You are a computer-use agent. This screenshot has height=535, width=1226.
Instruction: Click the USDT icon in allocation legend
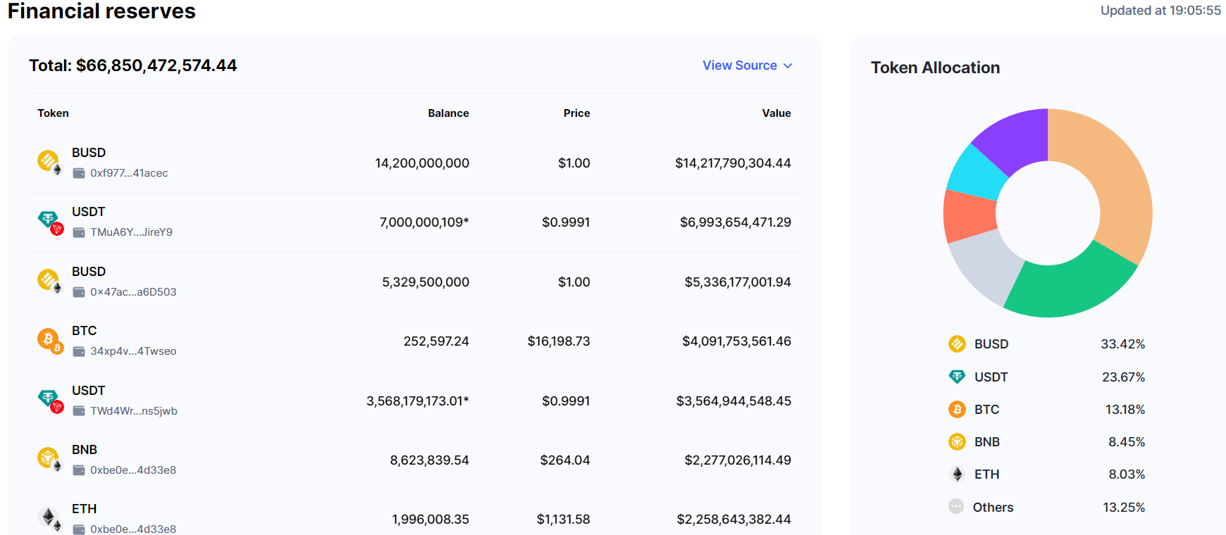pos(957,377)
